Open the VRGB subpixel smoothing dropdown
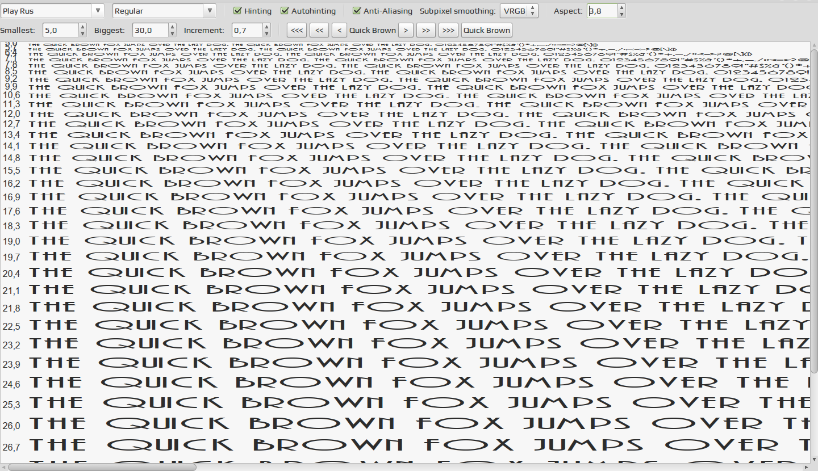 click(x=519, y=11)
